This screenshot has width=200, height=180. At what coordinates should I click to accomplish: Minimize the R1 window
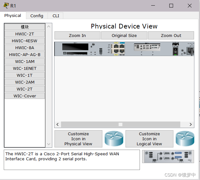point(153,6)
